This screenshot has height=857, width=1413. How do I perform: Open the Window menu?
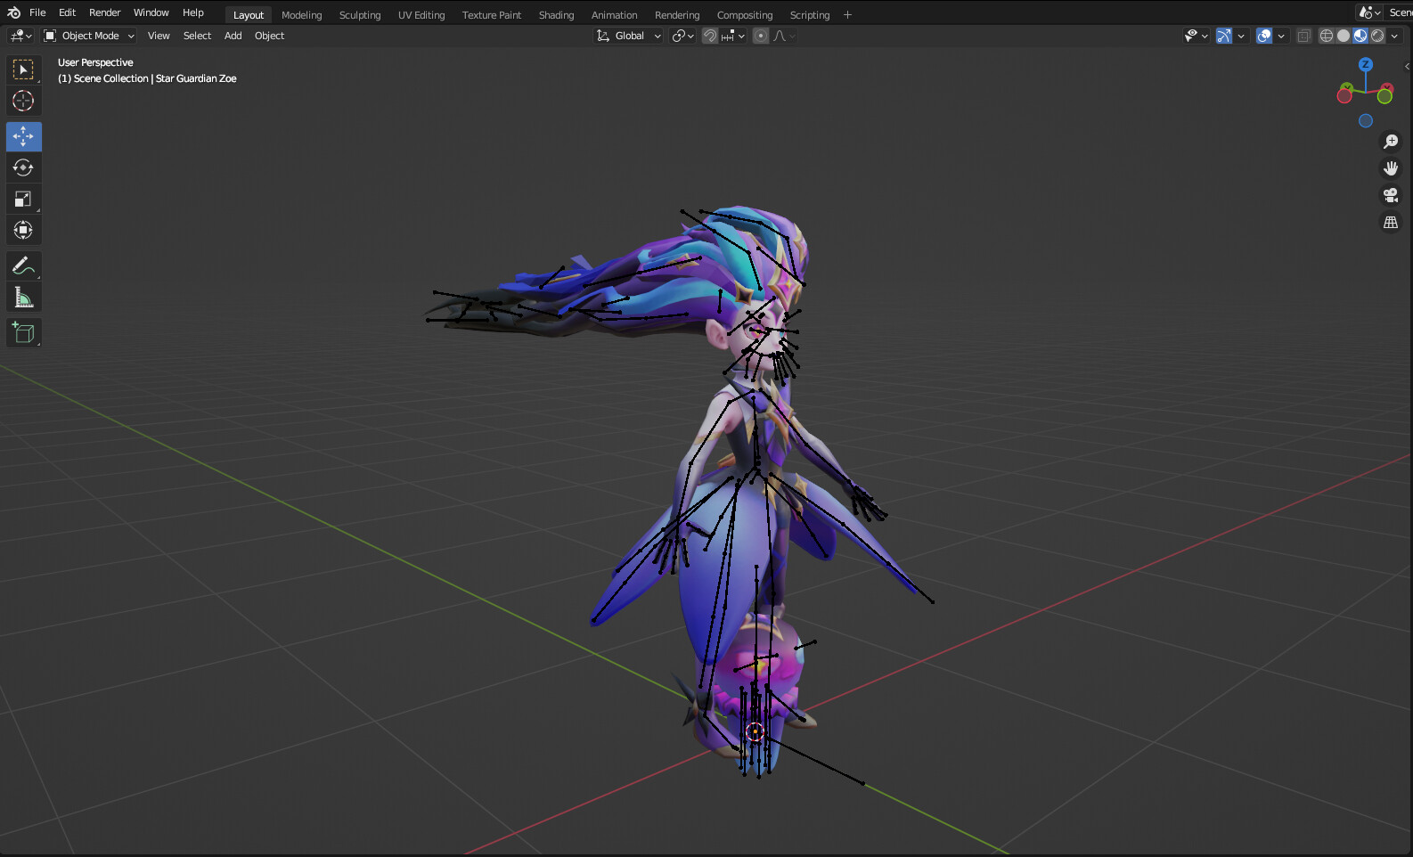point(151,12)
